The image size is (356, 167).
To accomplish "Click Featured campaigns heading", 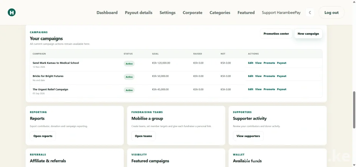I will 150,161.
